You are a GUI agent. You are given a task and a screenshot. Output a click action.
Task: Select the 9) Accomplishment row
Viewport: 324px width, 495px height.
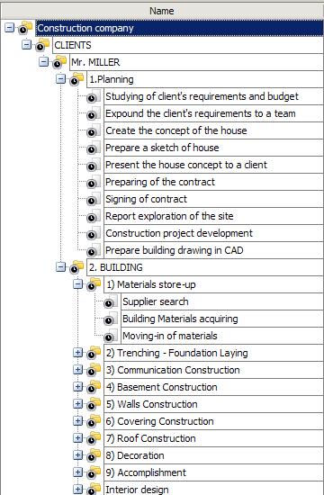click(x=213, y=472)
